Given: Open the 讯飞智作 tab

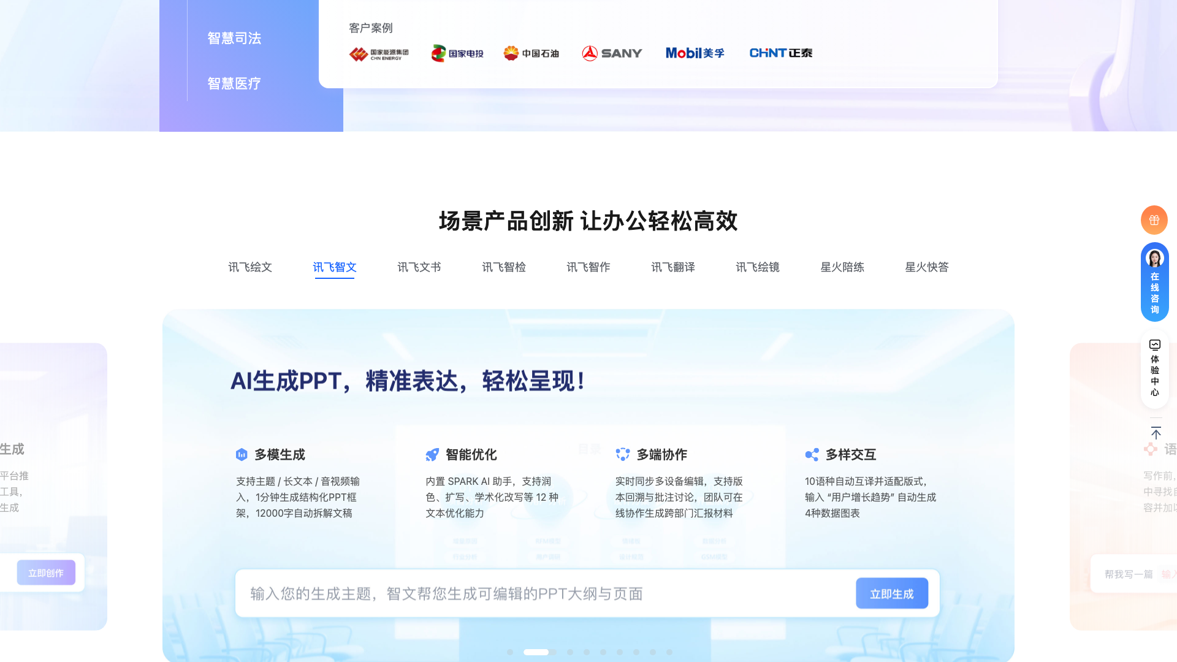Looking at the screenshot, I should (588, 267).
